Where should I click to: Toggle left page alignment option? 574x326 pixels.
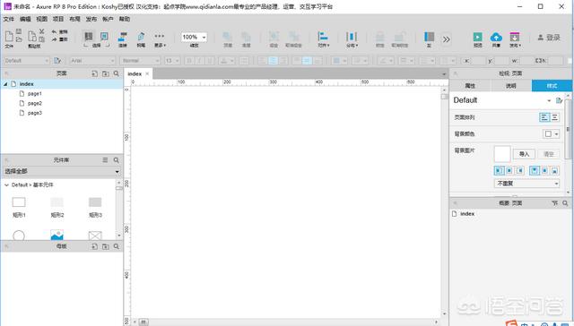pyautogui.click(x=544, y=117)
